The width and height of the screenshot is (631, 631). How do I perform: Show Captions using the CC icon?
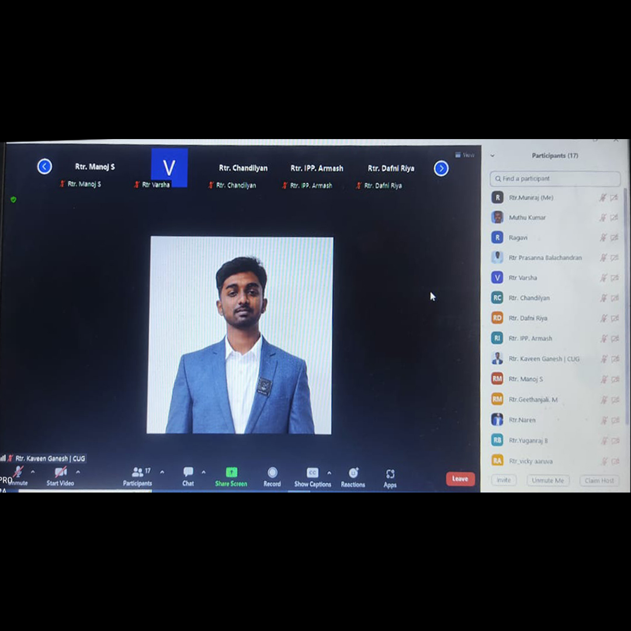click(313, 473)
